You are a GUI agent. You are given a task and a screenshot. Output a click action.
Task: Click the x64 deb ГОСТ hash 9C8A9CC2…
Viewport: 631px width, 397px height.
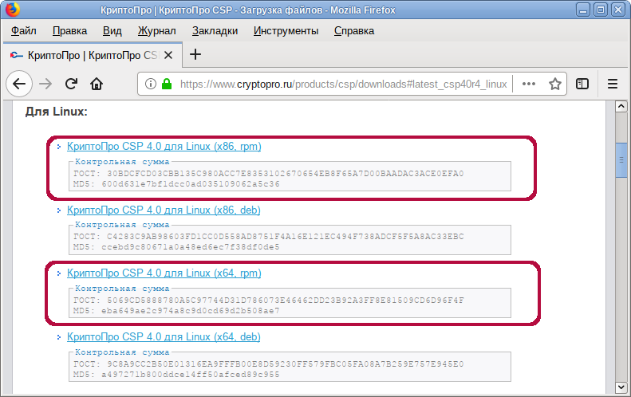coord(285,364)
